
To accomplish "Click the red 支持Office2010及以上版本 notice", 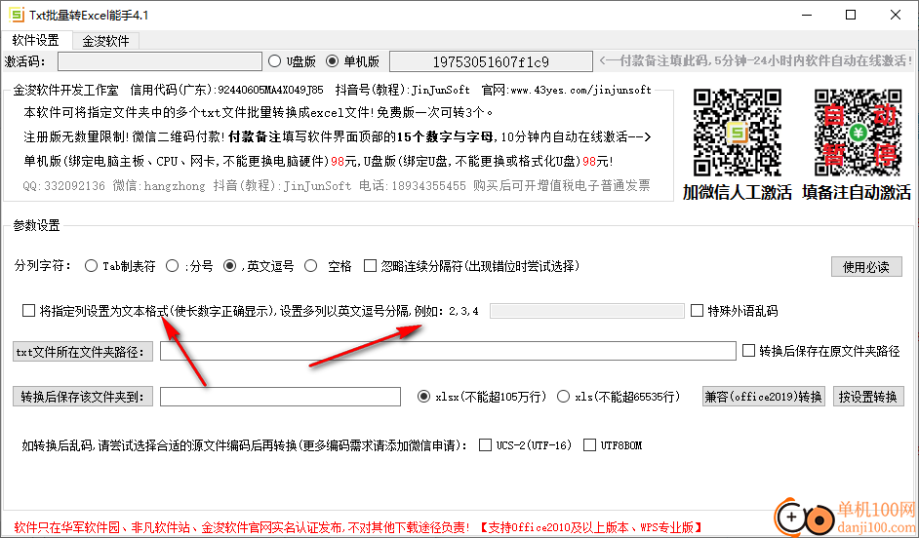I will point(591,527).
